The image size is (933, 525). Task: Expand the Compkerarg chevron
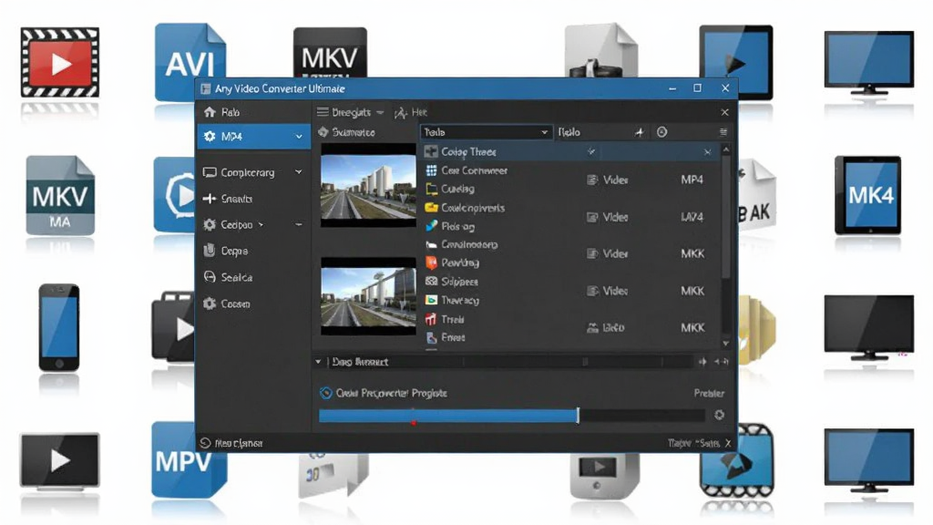point(299,172)
